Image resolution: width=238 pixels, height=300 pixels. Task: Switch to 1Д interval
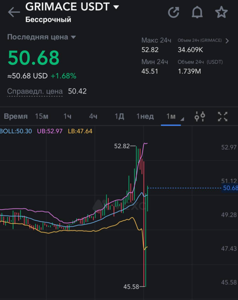pos(119,116)
